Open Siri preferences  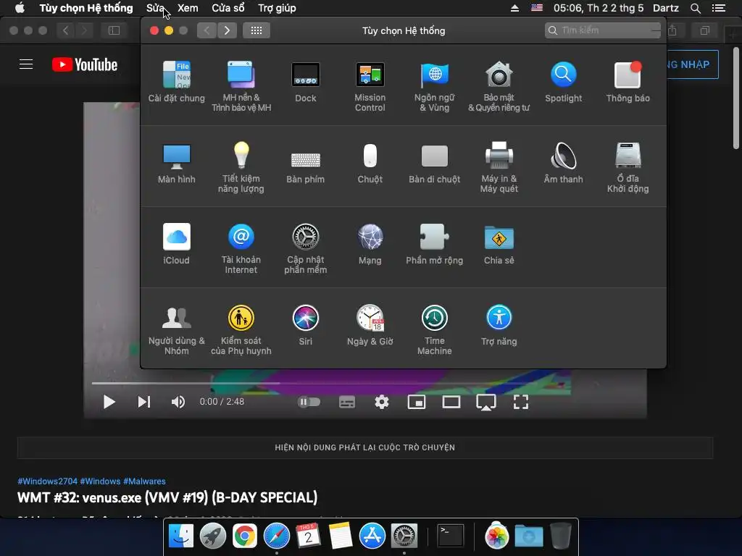pos(306,325)
